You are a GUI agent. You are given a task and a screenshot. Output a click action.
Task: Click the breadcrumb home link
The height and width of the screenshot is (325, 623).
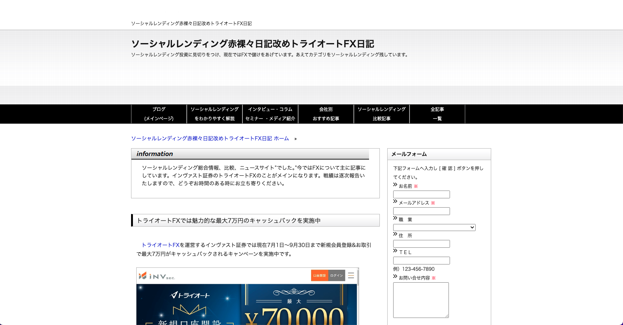click(210, 139)
